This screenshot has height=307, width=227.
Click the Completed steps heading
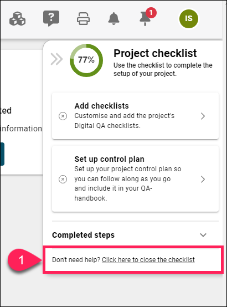tap(83, 235)
